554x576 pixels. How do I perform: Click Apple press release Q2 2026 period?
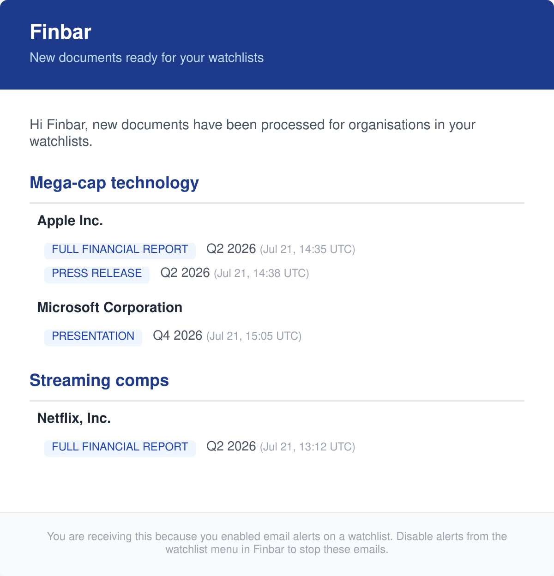coord(185,273)
